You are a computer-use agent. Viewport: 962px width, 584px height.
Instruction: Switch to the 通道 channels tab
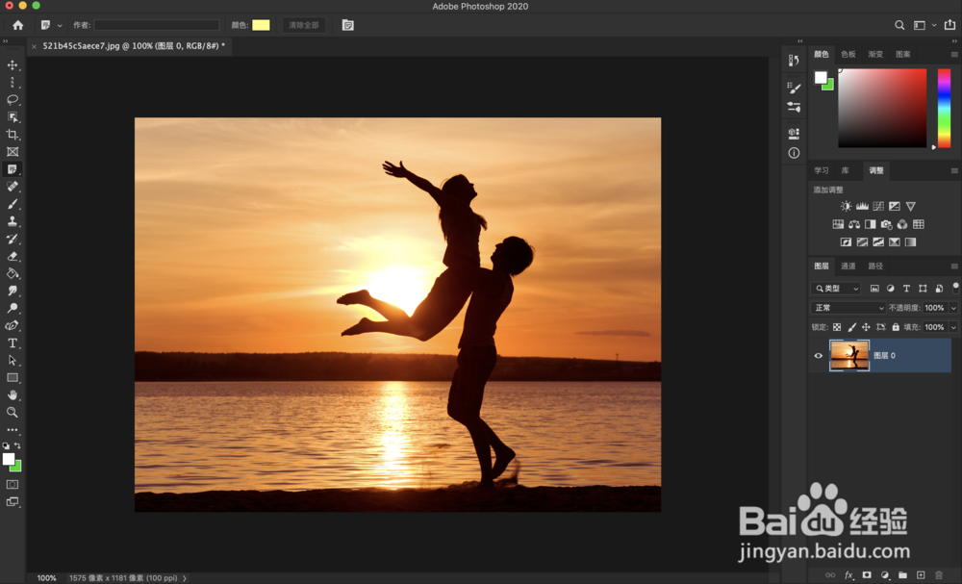(848, 266)
